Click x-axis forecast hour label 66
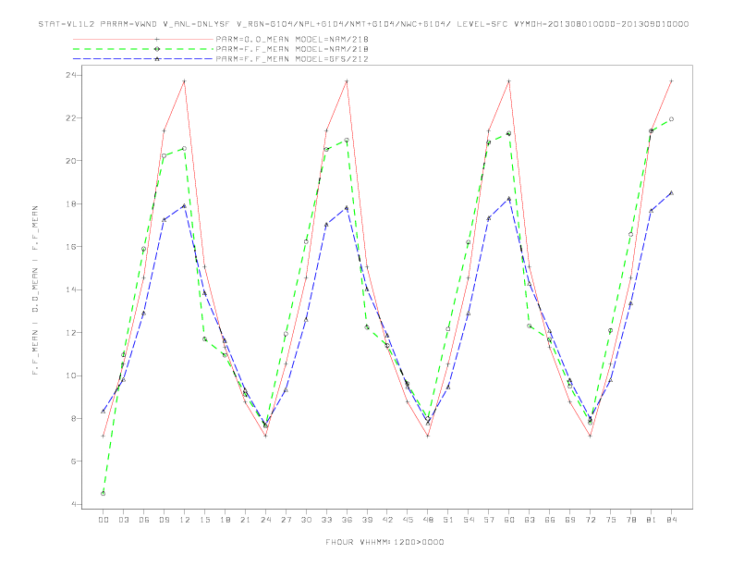This screenshot has height=566, width=732. pyautogui.click(x=550, y=520)
